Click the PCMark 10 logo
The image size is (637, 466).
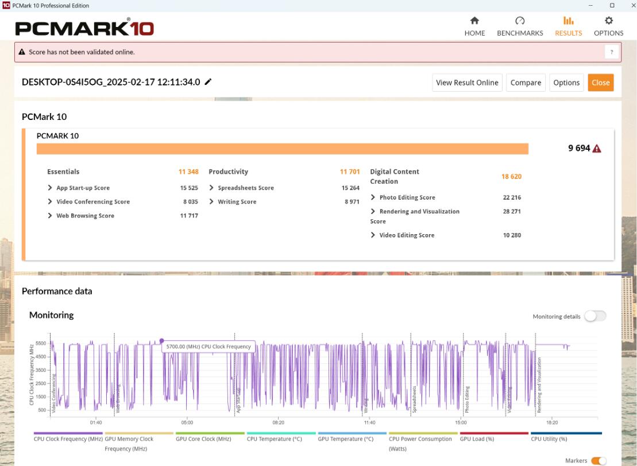tap(84, 28)
